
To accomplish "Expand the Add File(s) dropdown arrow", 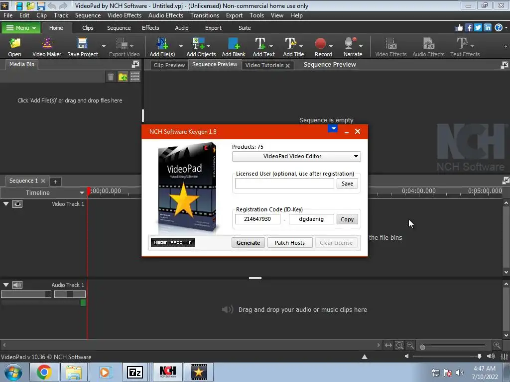I will (x=181, y=46).
